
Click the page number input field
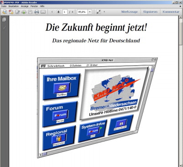[x=65, y=12]
